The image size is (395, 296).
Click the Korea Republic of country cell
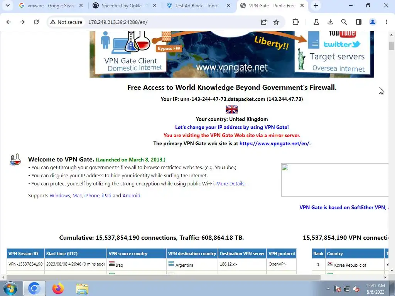click(x=354, y=264)
